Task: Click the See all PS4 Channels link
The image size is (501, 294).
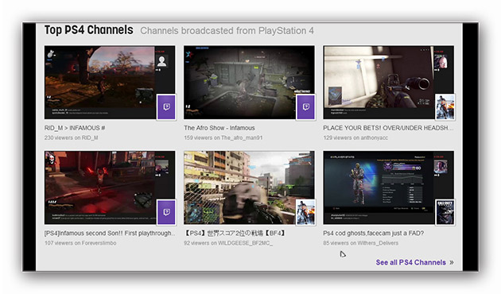Action: (410, 262)
